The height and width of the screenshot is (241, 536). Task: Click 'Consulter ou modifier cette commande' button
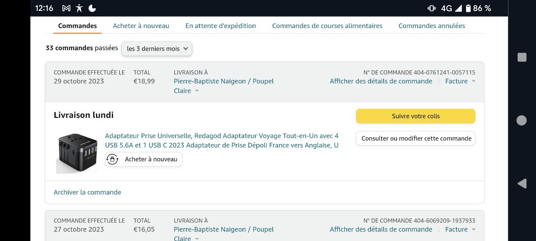pyautogui.click(x=416, y=138)
